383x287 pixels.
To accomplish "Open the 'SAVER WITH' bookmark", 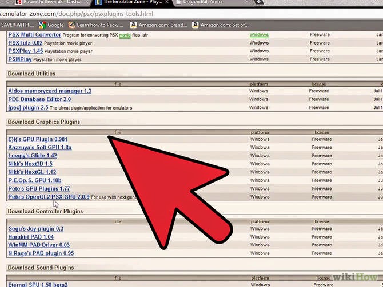I will [x=17, y=25].
